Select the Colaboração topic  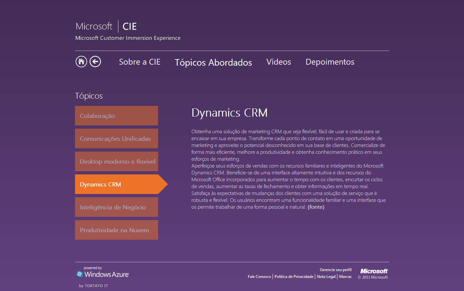[x=116, y=116]
